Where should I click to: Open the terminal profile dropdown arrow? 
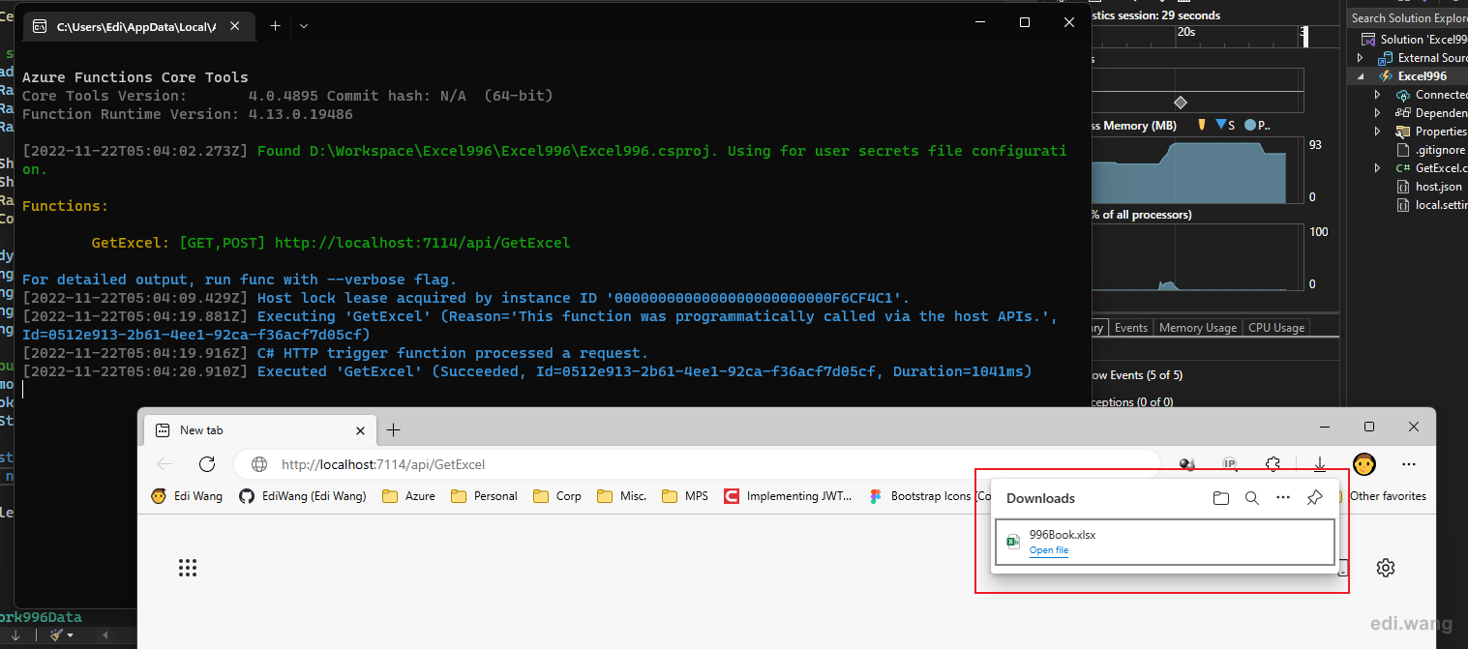point(304,26)
